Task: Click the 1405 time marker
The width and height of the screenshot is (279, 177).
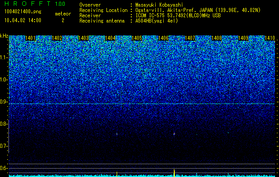Action: click(137, 38)
